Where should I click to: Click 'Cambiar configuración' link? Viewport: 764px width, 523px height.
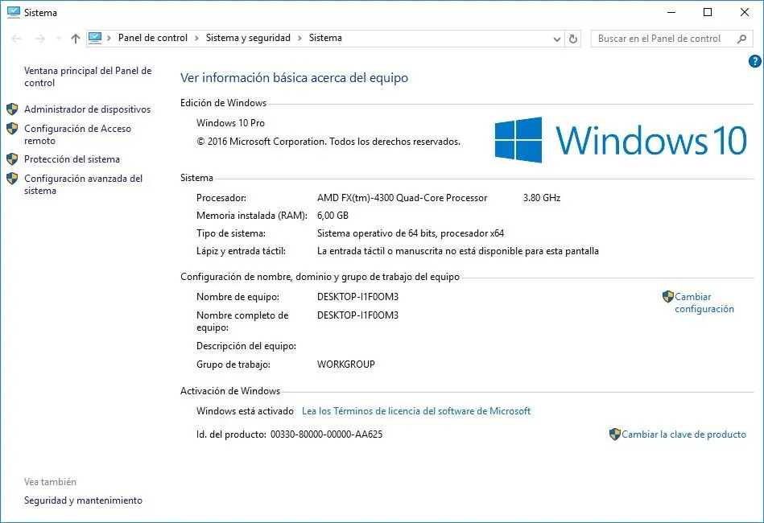tap(704, 303)
